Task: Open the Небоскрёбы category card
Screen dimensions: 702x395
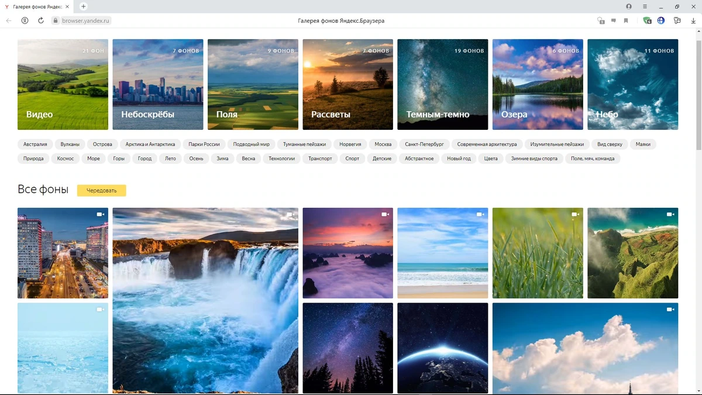Action: coord(158,84)
